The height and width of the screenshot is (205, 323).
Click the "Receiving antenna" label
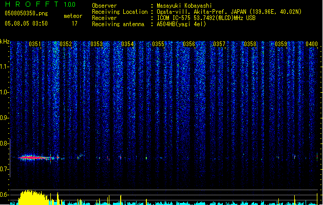pos(118,24)
